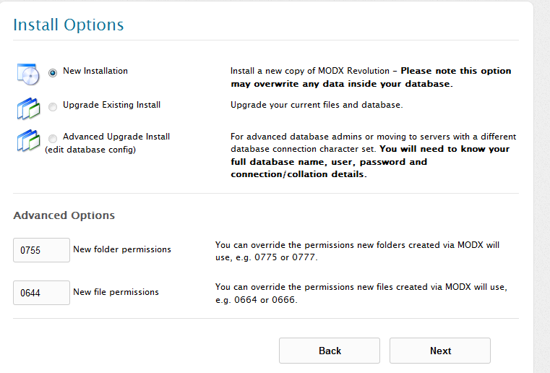Click the New Installation disc icon
The height and width of the screenshot is (373, 550).
pos(28,74)
